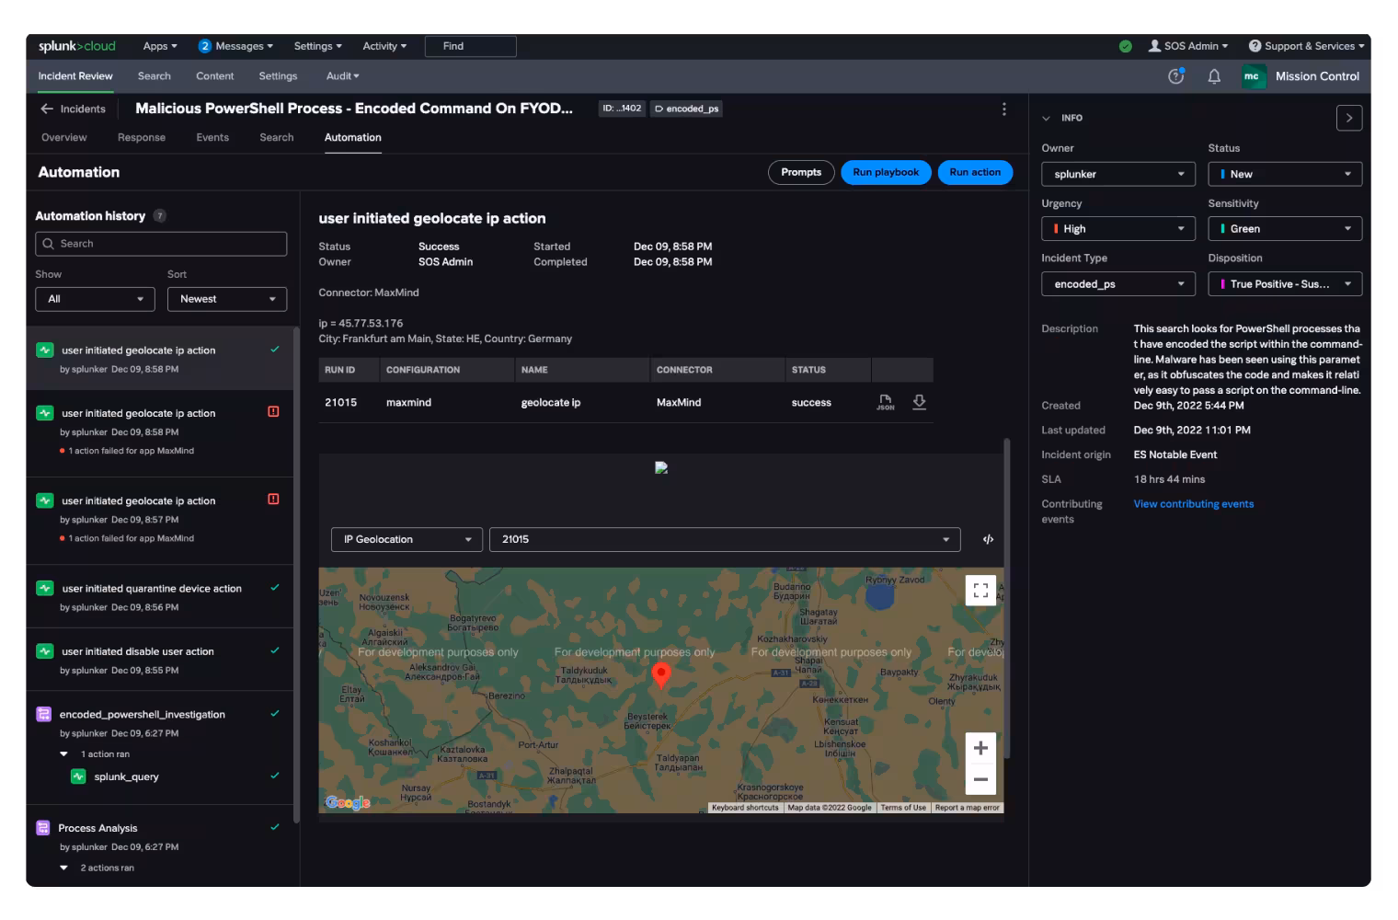Click the notifications bell icon
The image size is (1398, 920).
(x=1214, y=76)
